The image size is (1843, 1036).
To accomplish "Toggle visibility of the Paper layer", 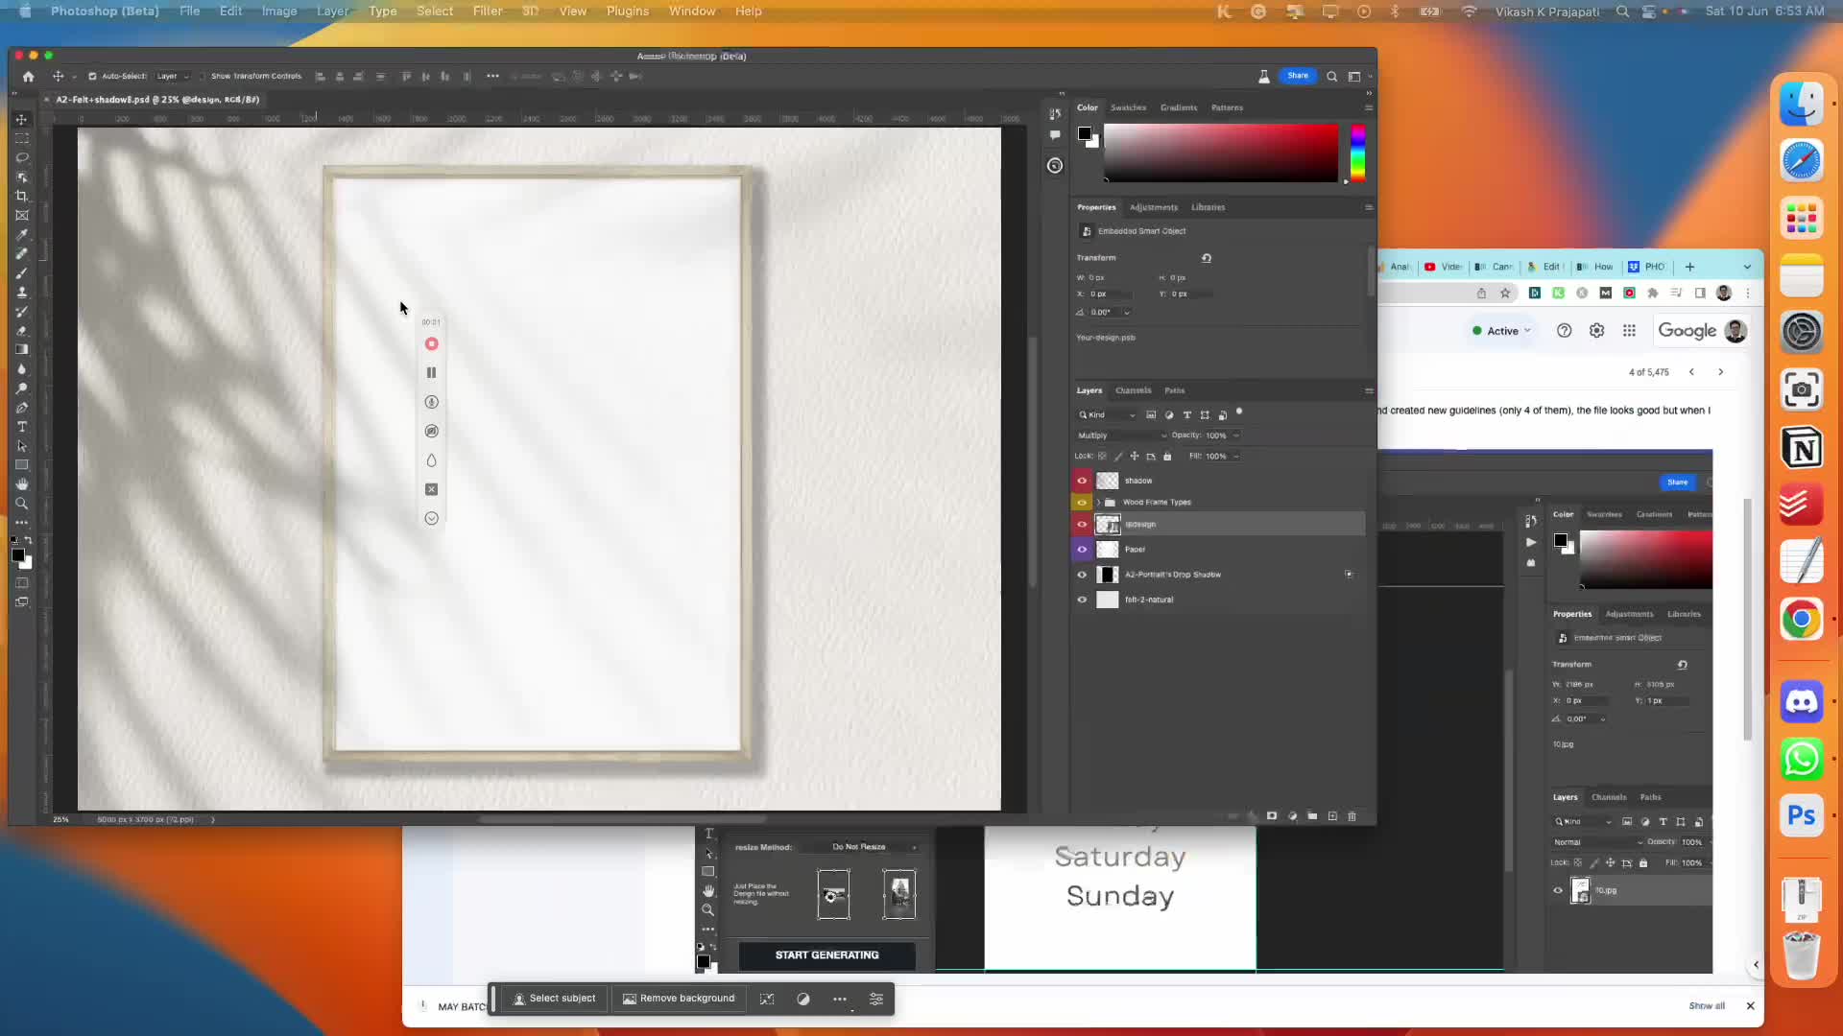I will [x=1082, y=550].
